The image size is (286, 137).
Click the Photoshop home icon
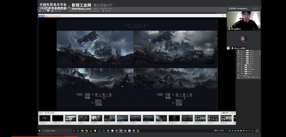point(40,11)
